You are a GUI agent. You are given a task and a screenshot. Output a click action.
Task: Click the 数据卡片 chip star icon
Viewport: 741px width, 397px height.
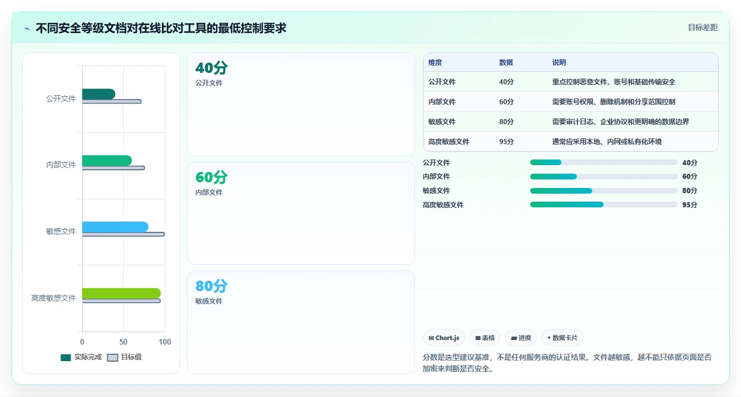point(549,338)
